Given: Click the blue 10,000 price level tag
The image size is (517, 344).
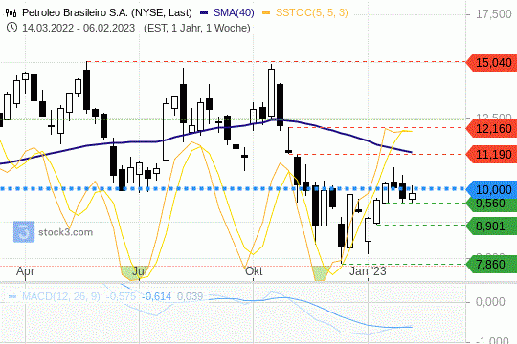Looking at the screenshot, I should [x=491, y=189].
